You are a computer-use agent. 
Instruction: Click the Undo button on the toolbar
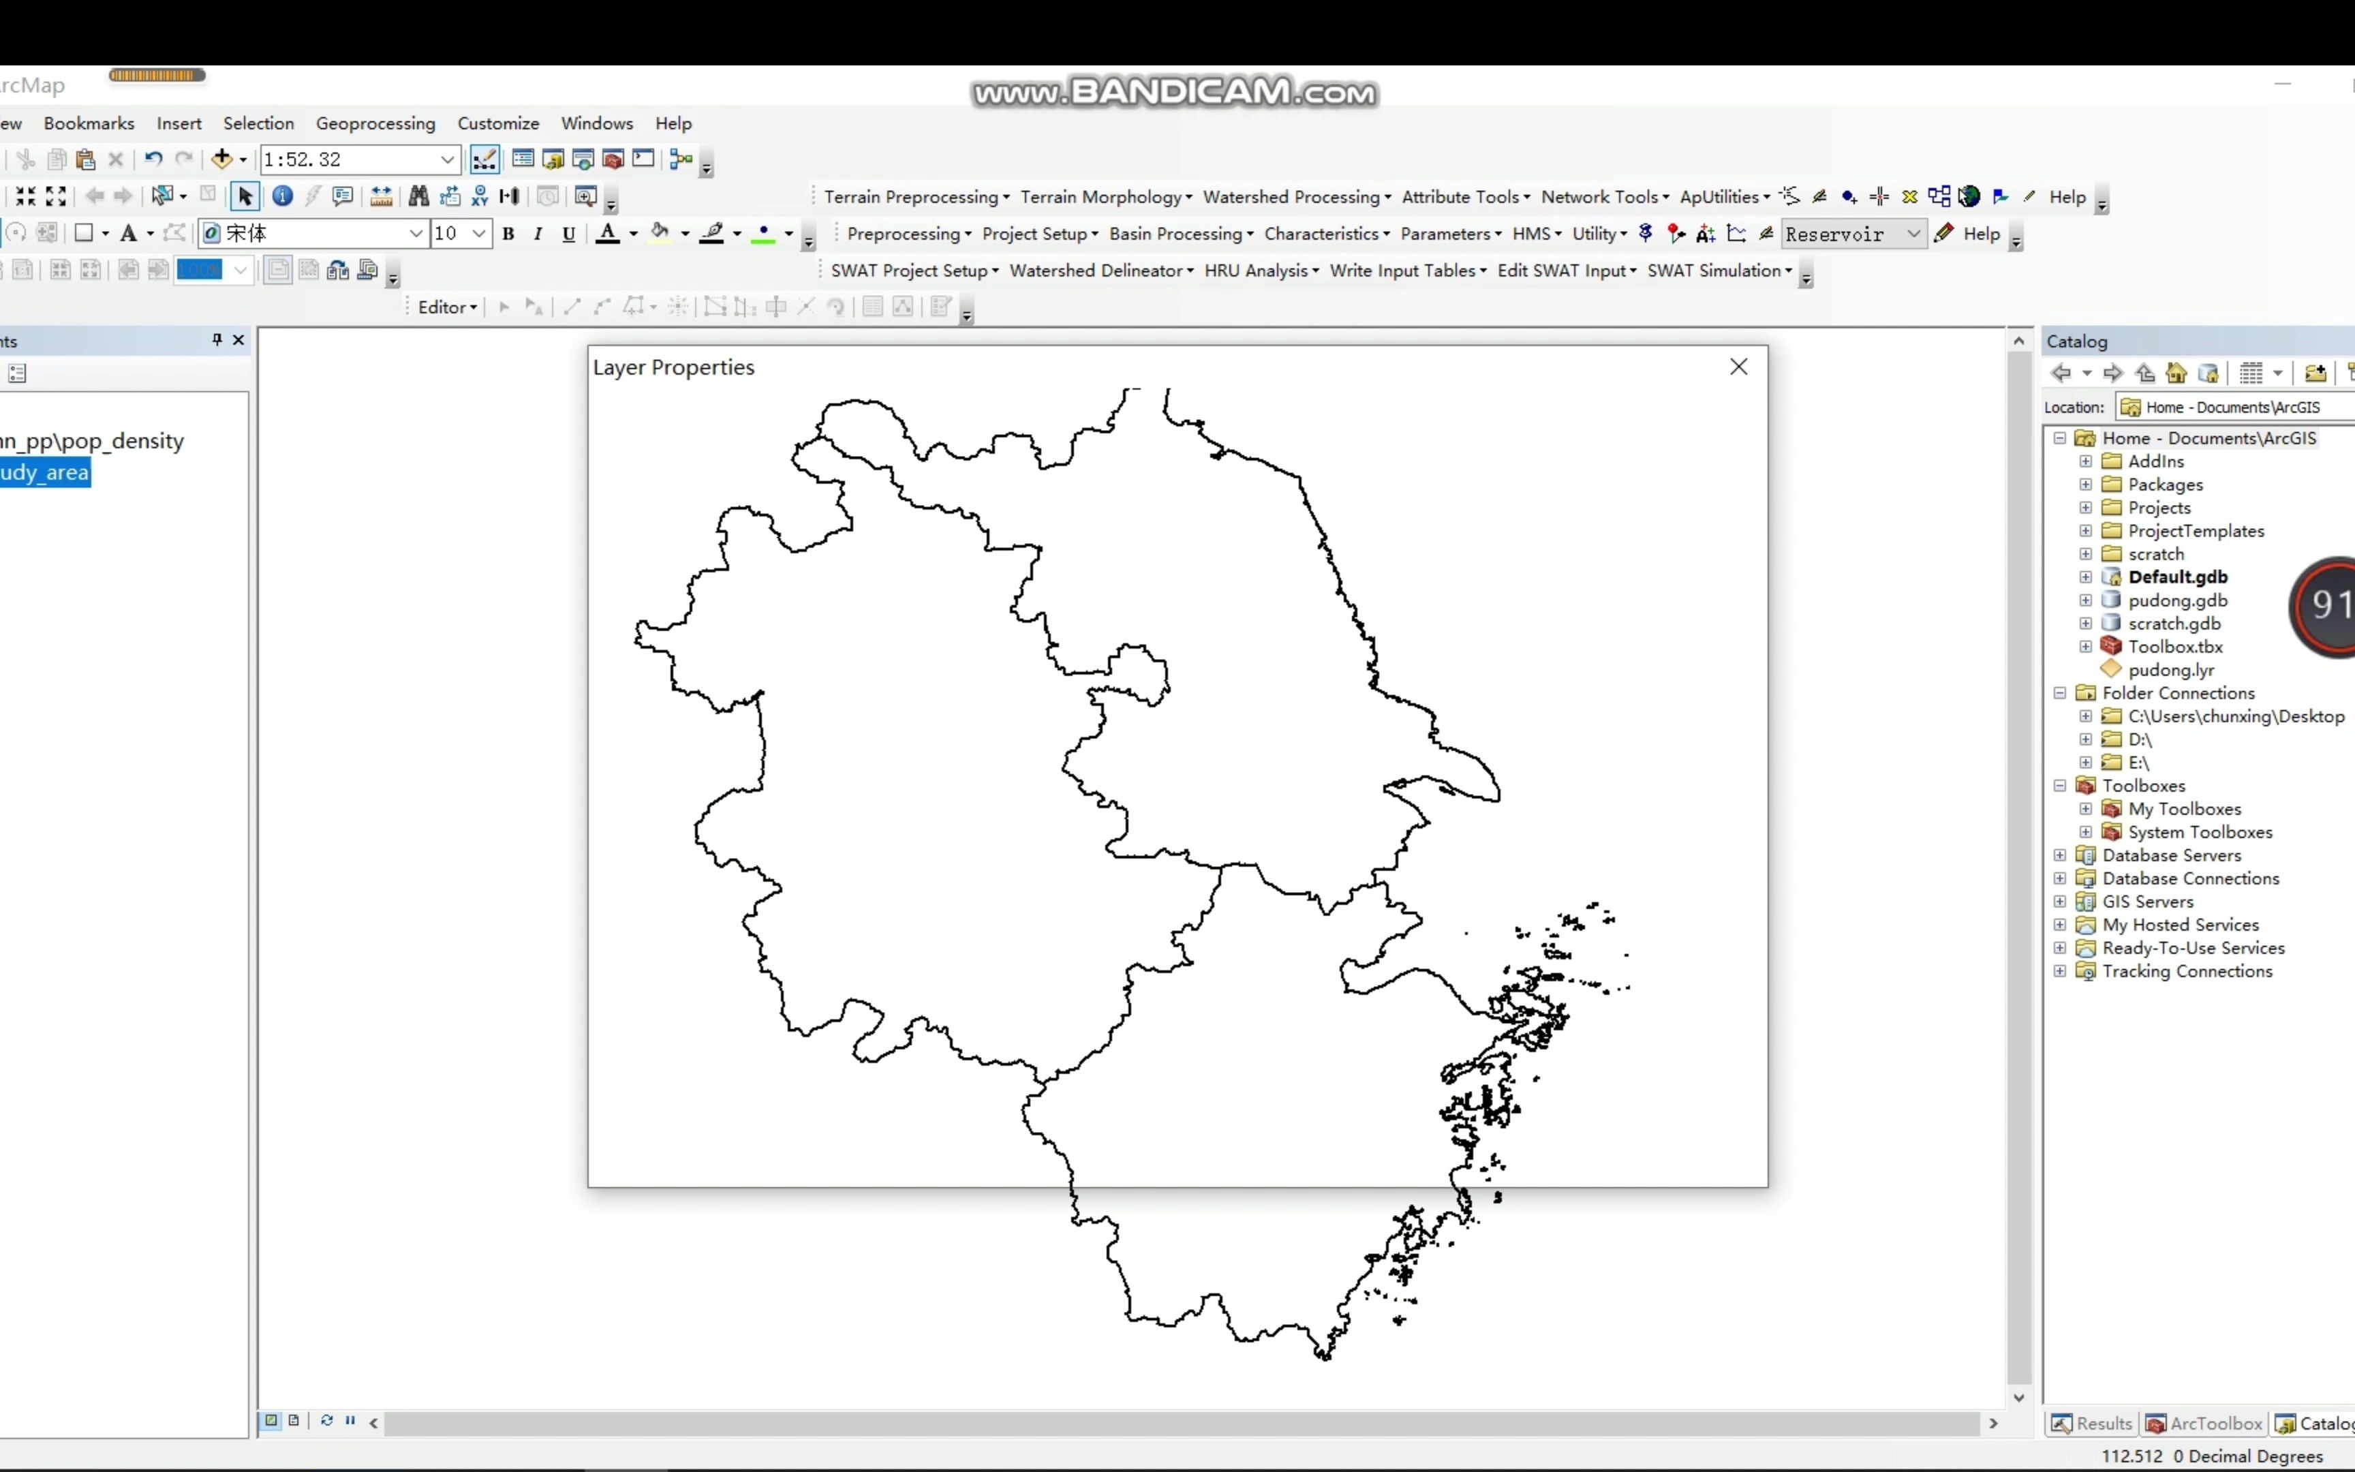pyautogui.click(x=153, y=159)
